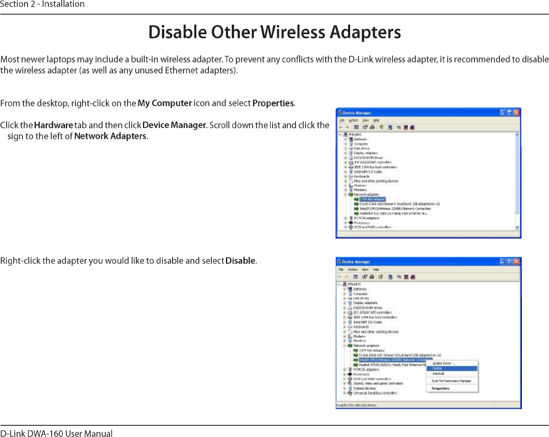The width and height of the screenshot is (549, 437).
Task: Click Display adapters icon in lower window tree
Action: coord(350,303)
